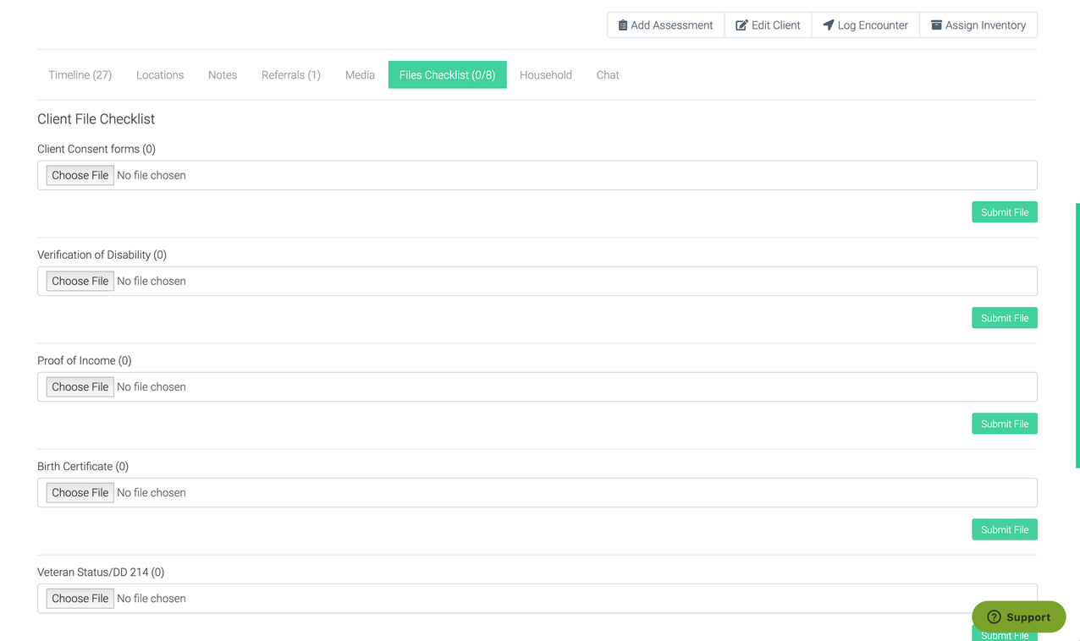Click the Veteran Status/DD 214 (0) label
Screen dimensions: 1080x641
pos(101,572)
